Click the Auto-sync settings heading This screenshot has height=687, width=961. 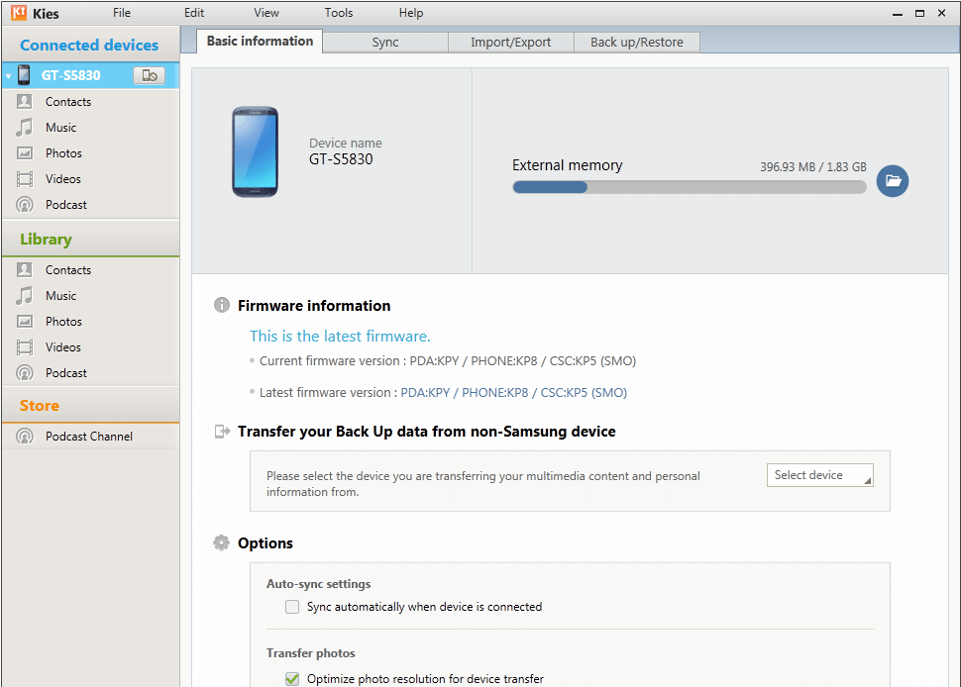pyautogui.click(x=319, y=584)
